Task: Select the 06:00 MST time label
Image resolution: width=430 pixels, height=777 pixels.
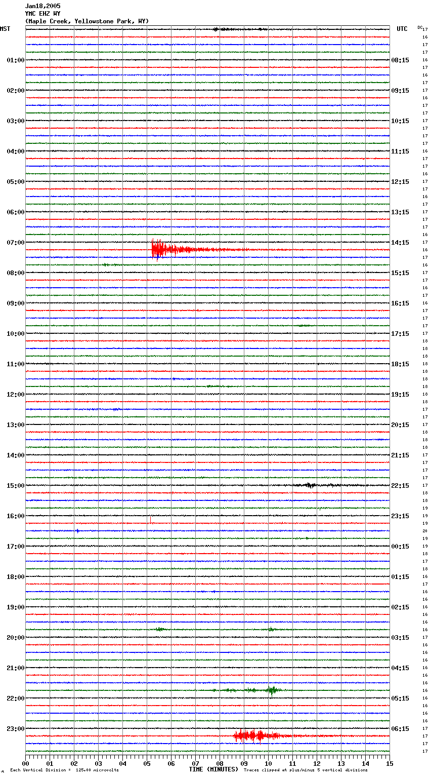Action: pyautogui.click(x=16, y=212)
